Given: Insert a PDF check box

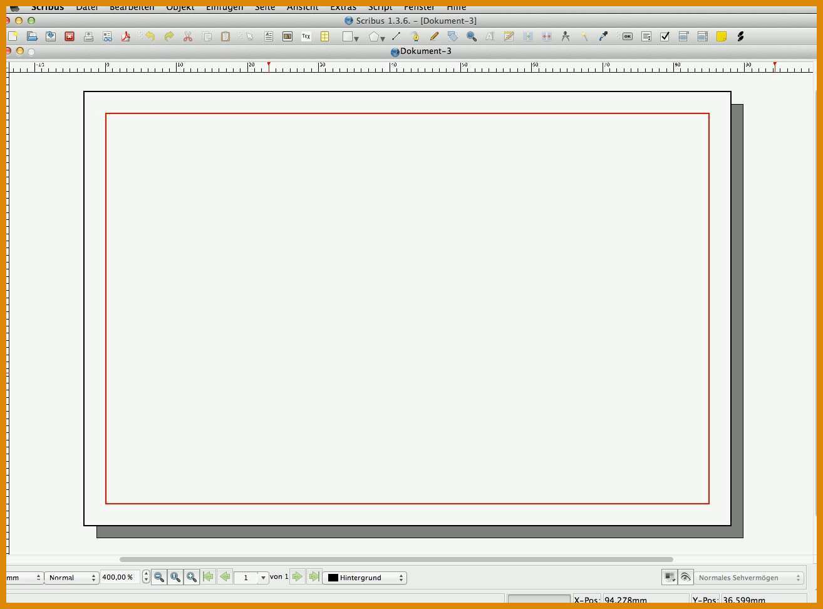Looking at the screenshot, I should (x=665, y=36).
